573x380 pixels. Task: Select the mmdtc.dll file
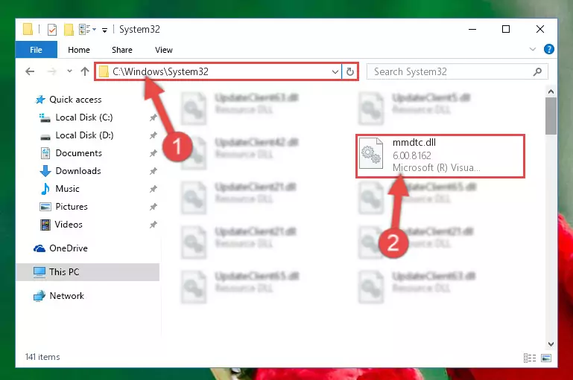[x=440, y=155]
